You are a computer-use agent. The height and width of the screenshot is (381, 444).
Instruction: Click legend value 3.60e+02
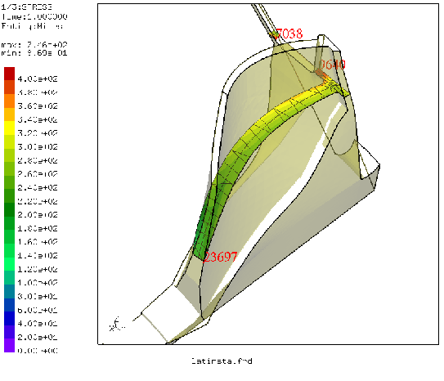tap(38, 105)
